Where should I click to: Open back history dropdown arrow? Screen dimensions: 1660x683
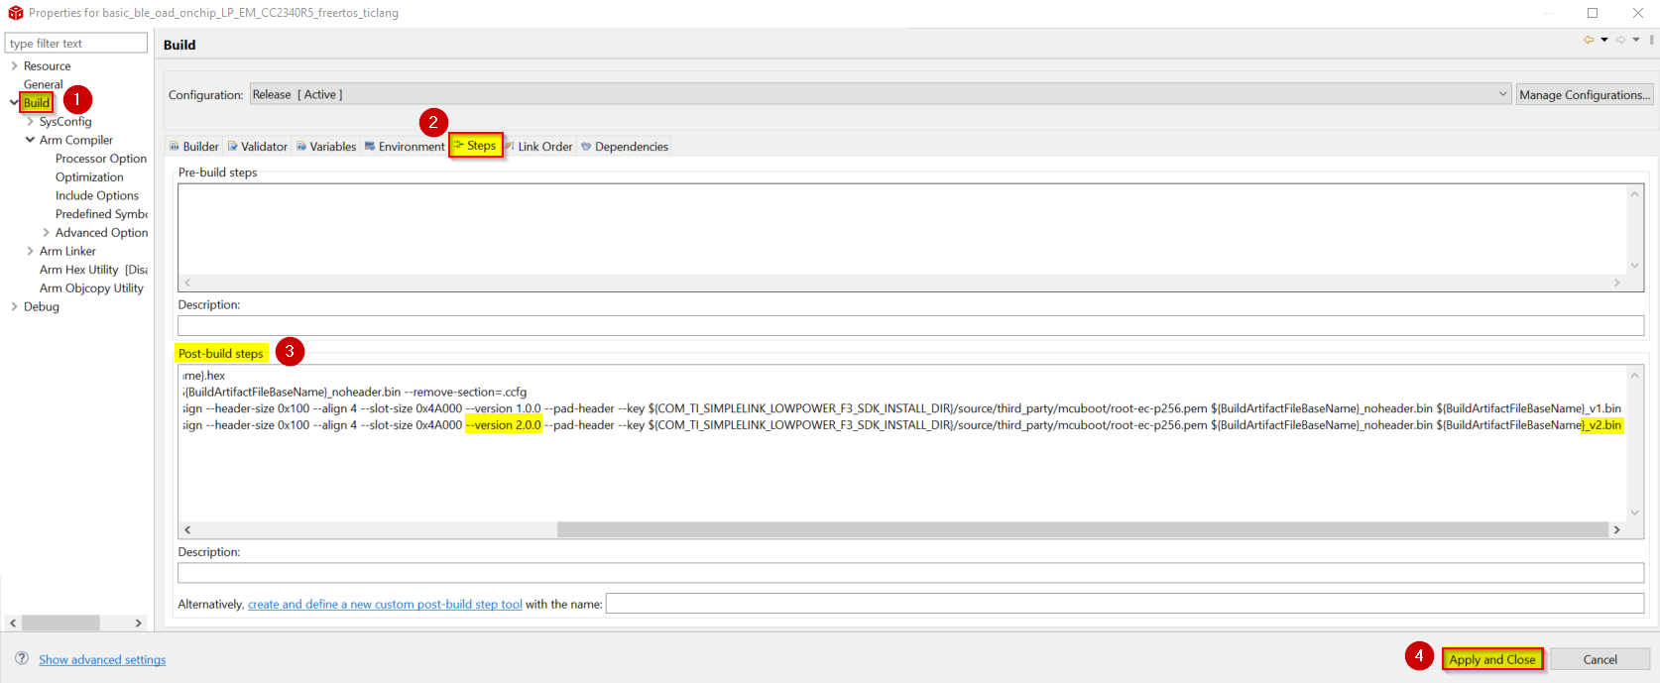[1604, 41]
